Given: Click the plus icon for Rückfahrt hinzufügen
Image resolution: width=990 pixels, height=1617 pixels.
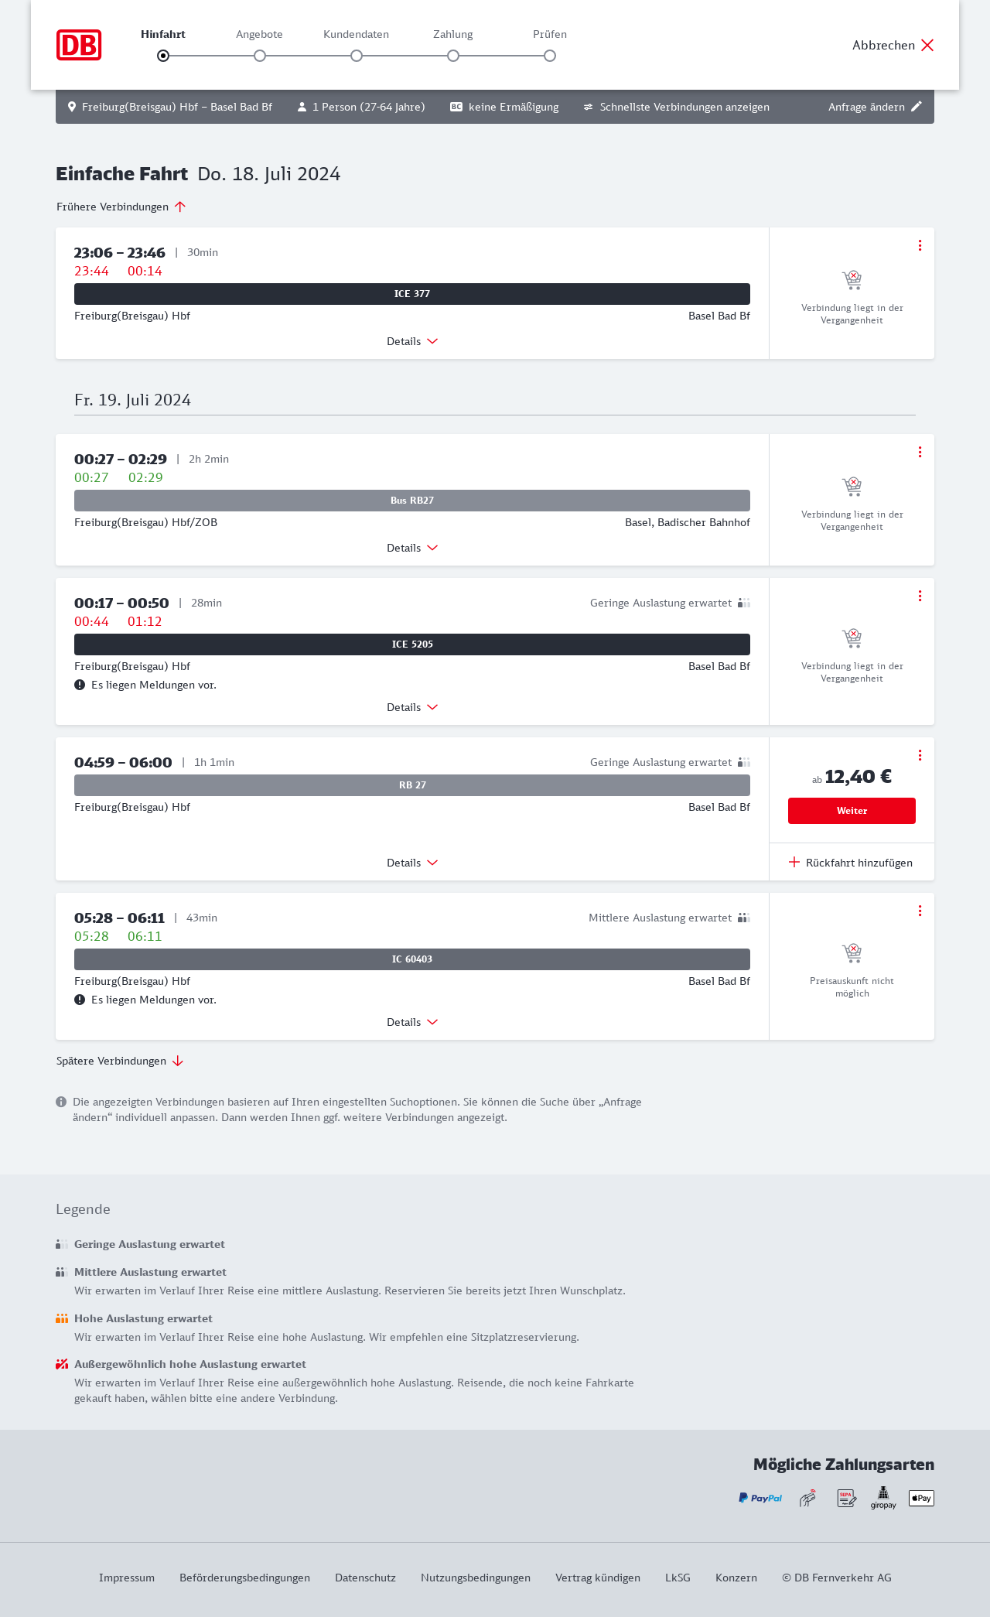Looking at the screenshot, I should (x=794, y=862).
